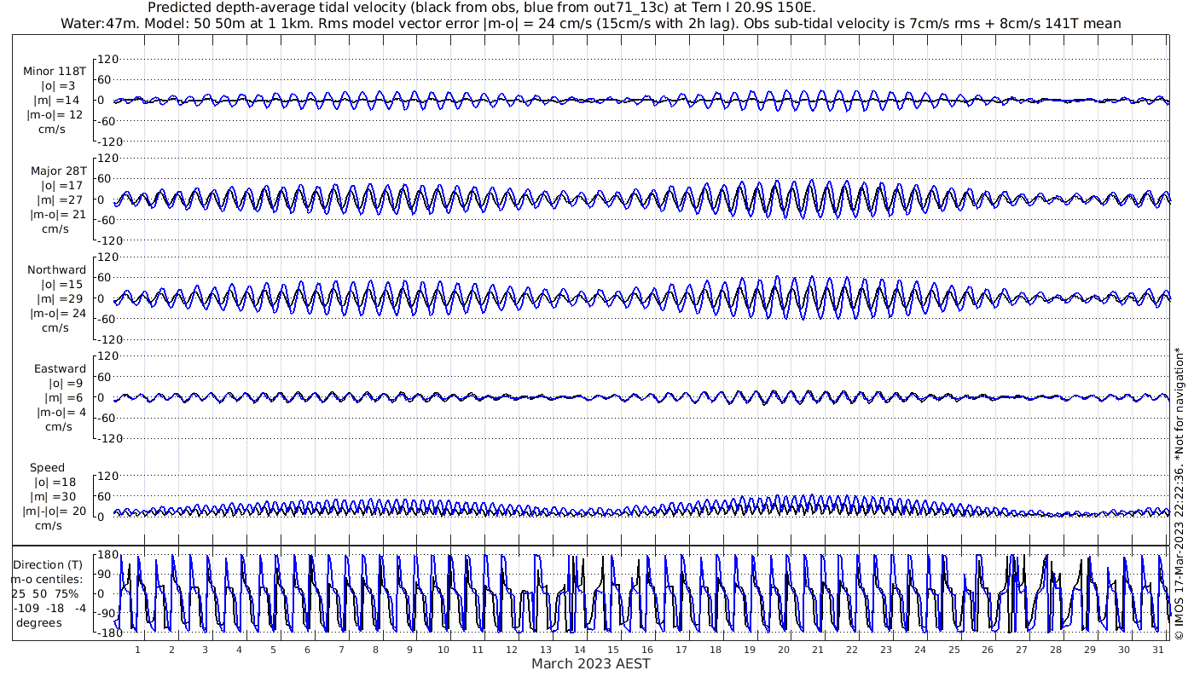Click day 25 tick label on date axis
Viewport: 1194px width, 682px height.
coord(953,650)
